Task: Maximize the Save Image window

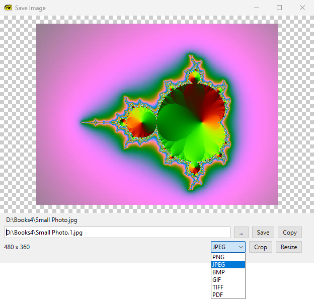Action: [x=279, y=8]
